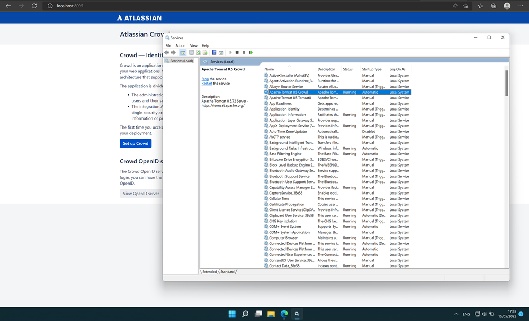Expand hidden icons in the system tray

(456, 314)
